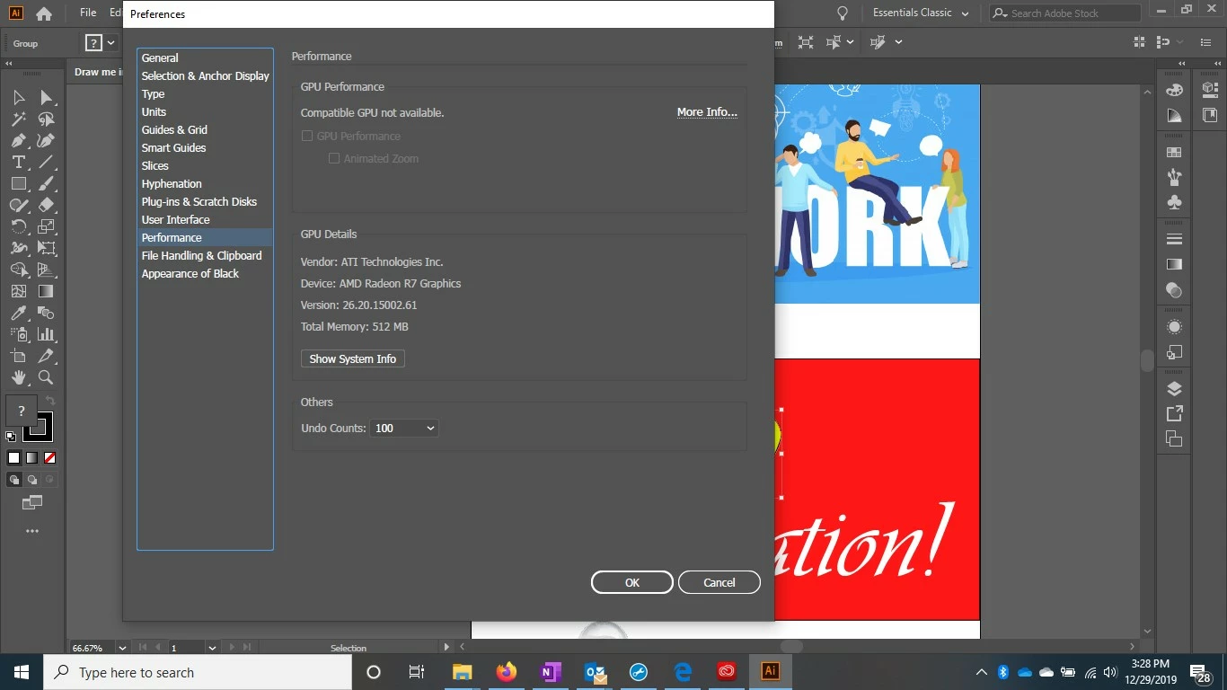Select the Pen tool
The height and width of the screenshot is (690, 1227).
(19, 140)
